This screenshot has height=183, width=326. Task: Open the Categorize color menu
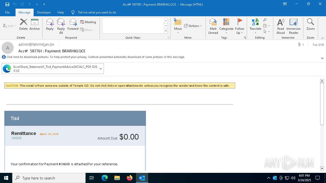(226, 26)
